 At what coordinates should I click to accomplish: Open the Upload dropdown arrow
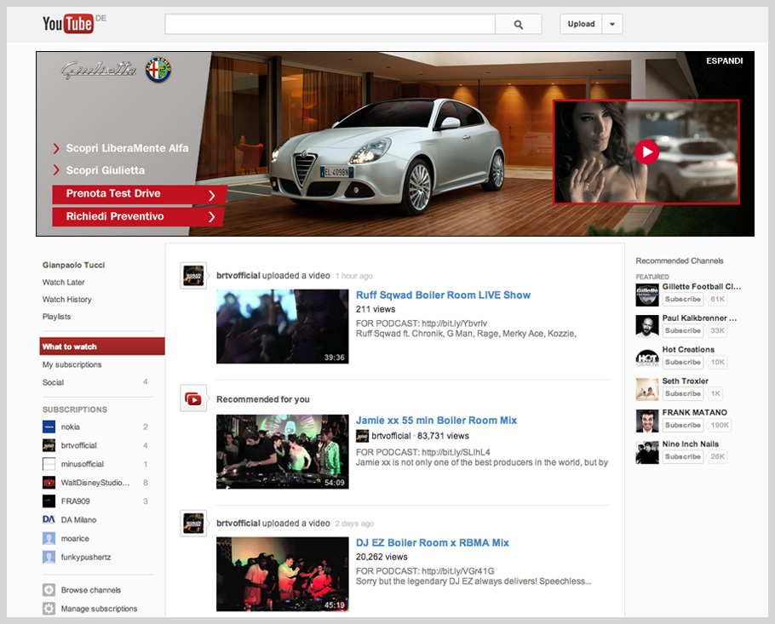point(611,24)
